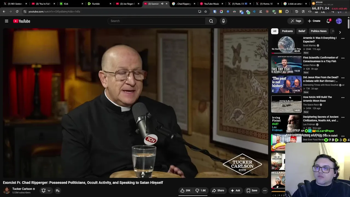Mute audio on the Exorcist tab
350x197 pixels.
pos(162,4)
